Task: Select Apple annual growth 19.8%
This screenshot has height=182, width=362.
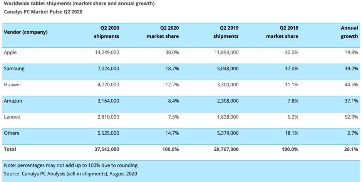Action: point(352,52)
